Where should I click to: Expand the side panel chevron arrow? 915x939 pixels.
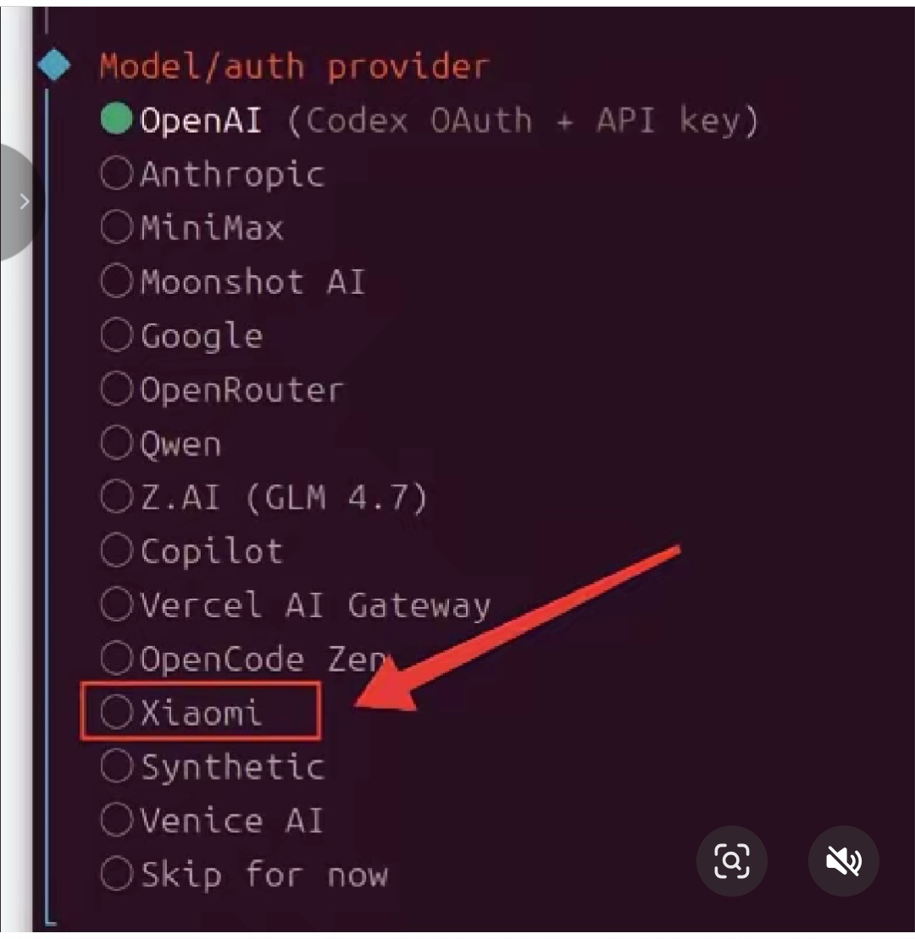(x=24, y=202)
